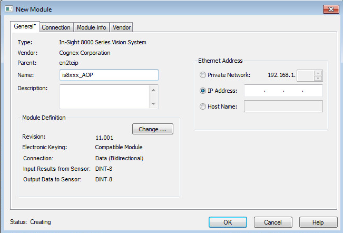Choose the Host Name radio button

click(x=203, y=106)
